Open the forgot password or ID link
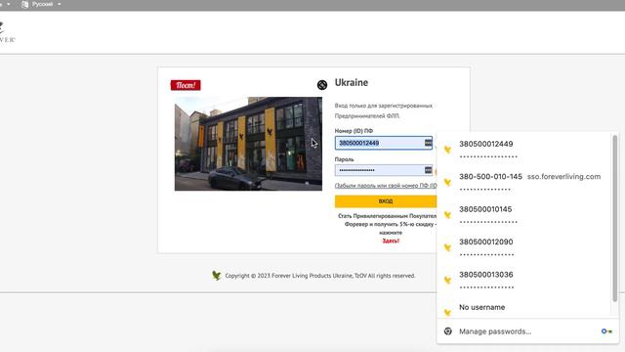The image size is (625, 352). (x=386, y=185)
